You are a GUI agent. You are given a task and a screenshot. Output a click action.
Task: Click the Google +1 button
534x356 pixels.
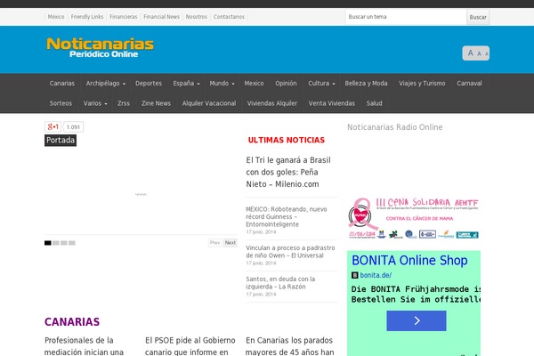(53, 126)
